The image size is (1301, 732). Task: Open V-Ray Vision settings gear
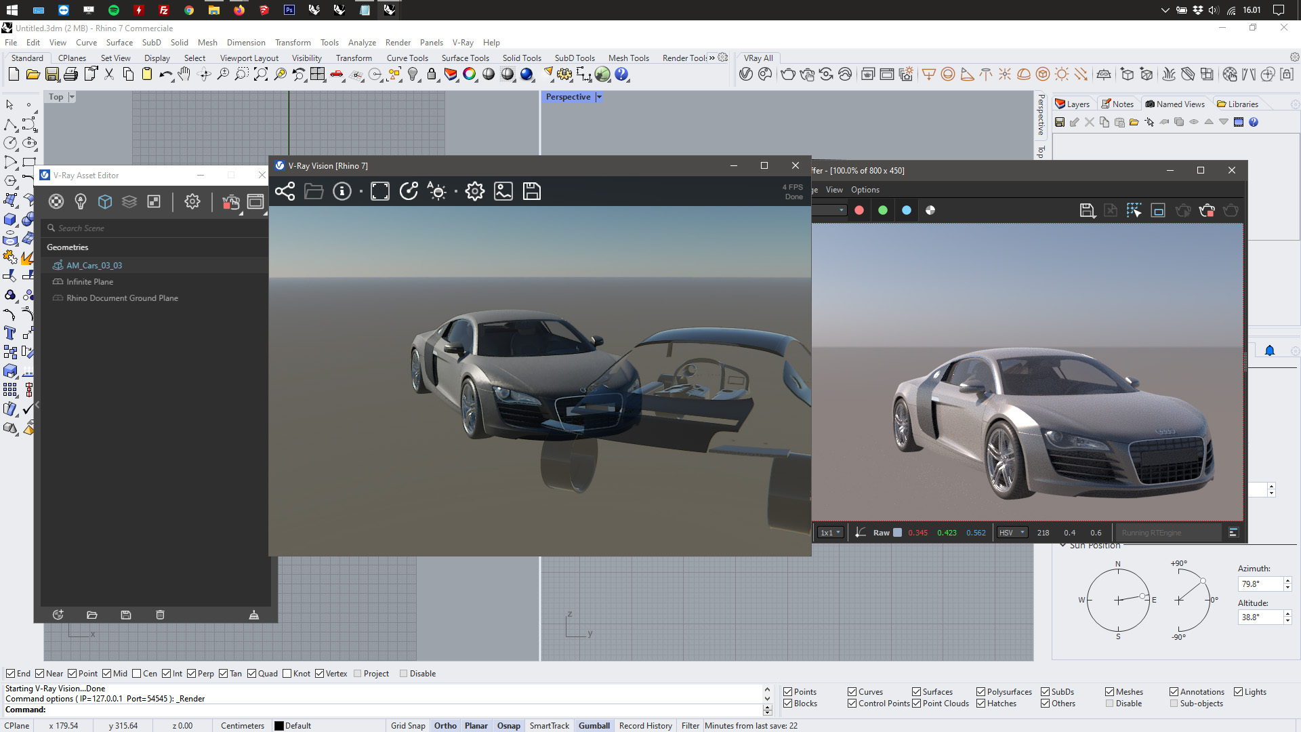pyautogui.click(x=475, y=191)
